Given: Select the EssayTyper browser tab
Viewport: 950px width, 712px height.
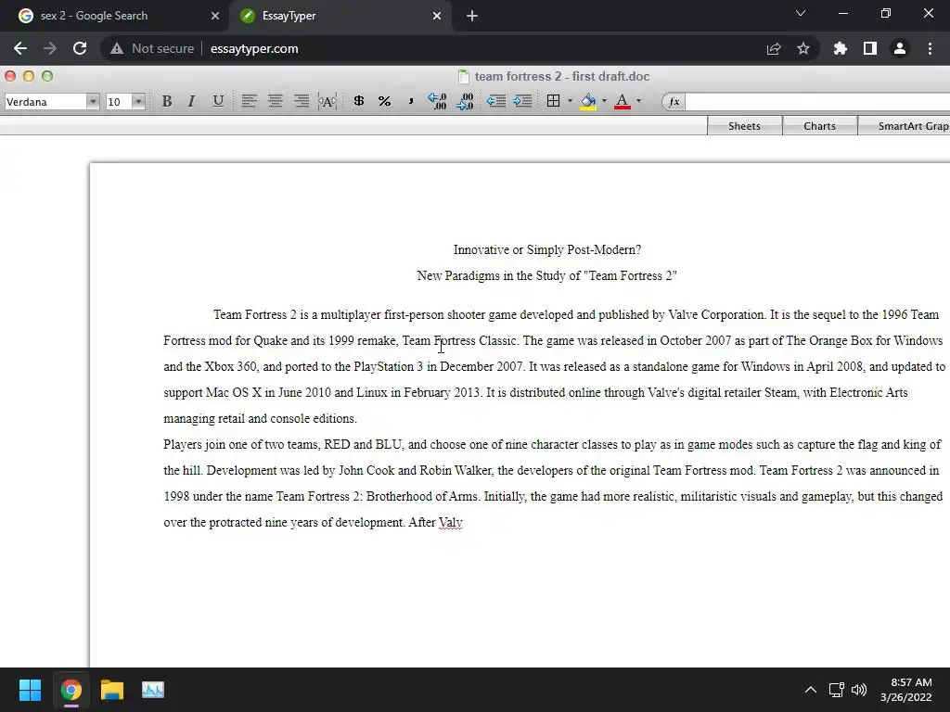Looking at the screenshot, I should click(340, 16).
